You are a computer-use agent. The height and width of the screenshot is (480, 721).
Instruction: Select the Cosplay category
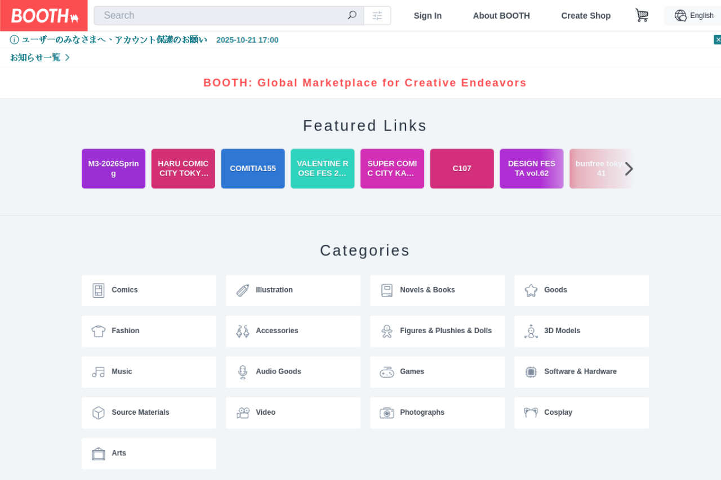tap(581, 413)
